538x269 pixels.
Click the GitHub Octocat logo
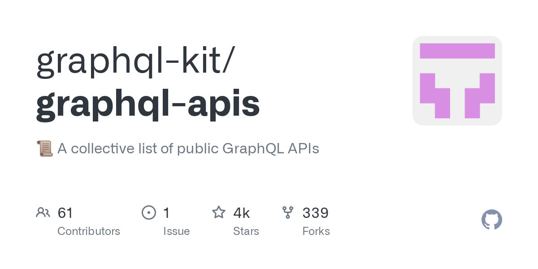491,220
